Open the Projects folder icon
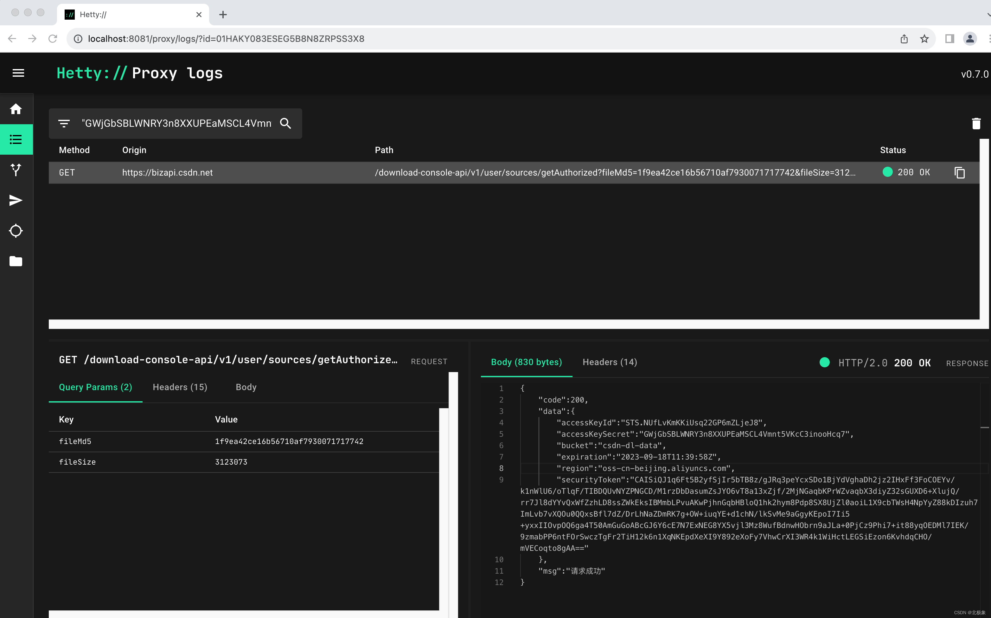The image size is (991, 618). 16,261
